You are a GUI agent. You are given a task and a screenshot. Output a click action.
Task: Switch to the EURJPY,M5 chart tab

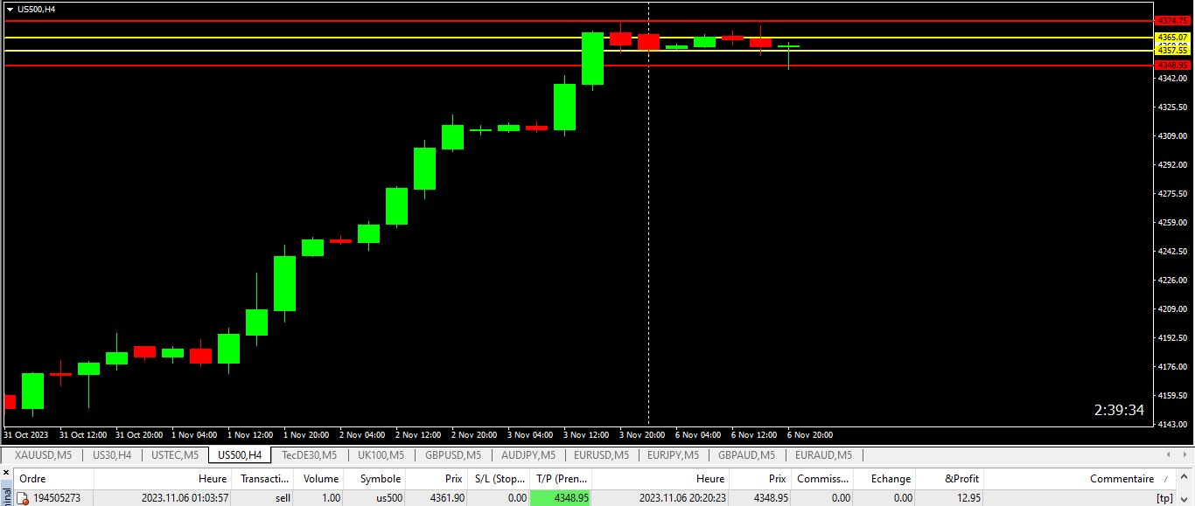[x=674, y=455]
